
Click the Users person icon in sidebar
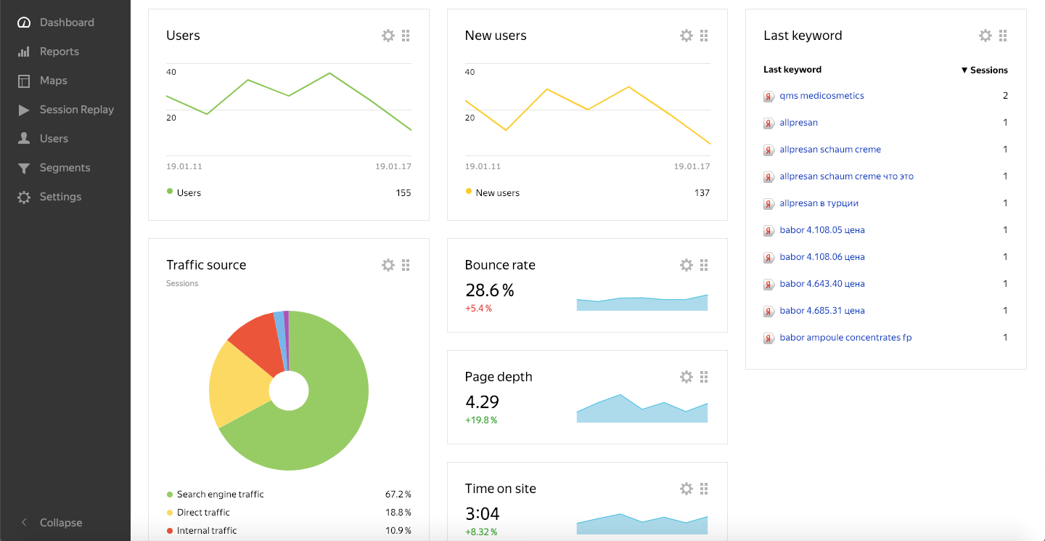(x=24, y=139)
